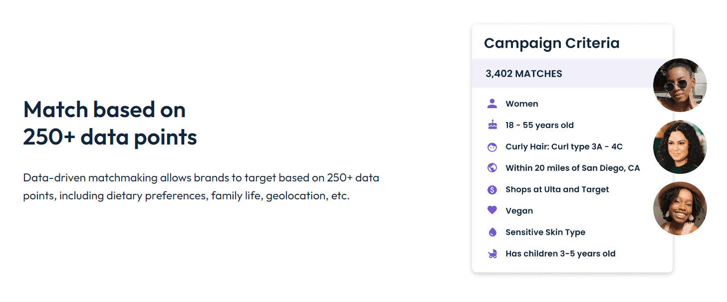
Task: Click the dollar icon for shopping criteria
Action: 492,189
